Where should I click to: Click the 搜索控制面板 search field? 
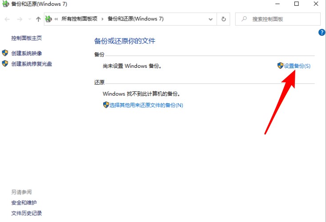tap(278, 19)
